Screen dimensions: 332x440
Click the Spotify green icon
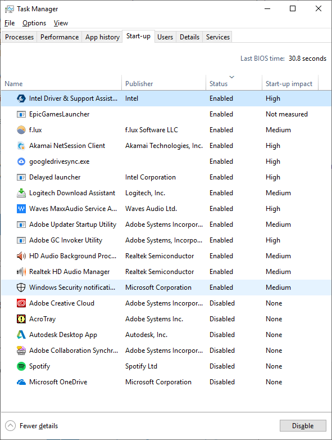21,366
